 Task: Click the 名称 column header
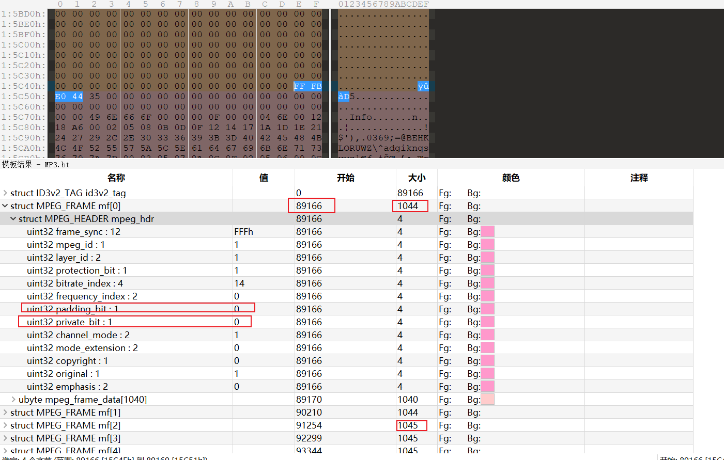pos(116,178)
